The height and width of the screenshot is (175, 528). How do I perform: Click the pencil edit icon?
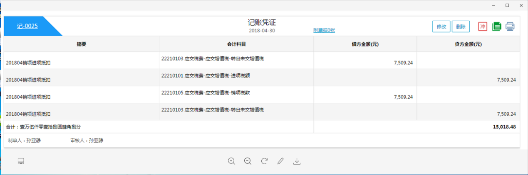point(280,161)
